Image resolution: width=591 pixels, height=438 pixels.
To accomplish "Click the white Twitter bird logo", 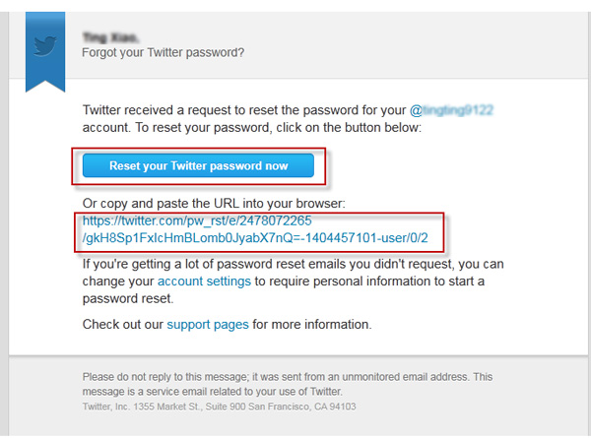I will click(x=45, y=46).
